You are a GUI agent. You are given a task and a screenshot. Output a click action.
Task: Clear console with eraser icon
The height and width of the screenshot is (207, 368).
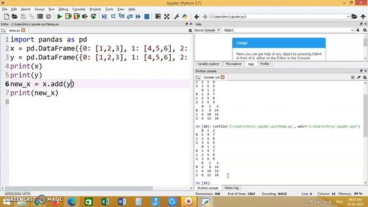click(x=359, y=77)
